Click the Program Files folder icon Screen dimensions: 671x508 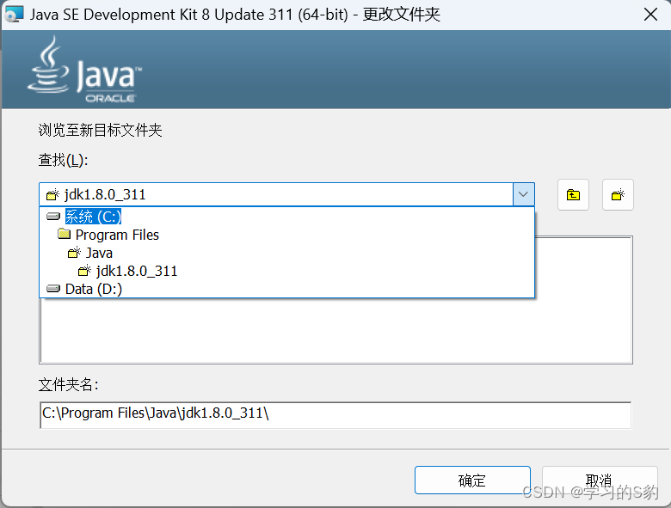click(x=64, y=235)
